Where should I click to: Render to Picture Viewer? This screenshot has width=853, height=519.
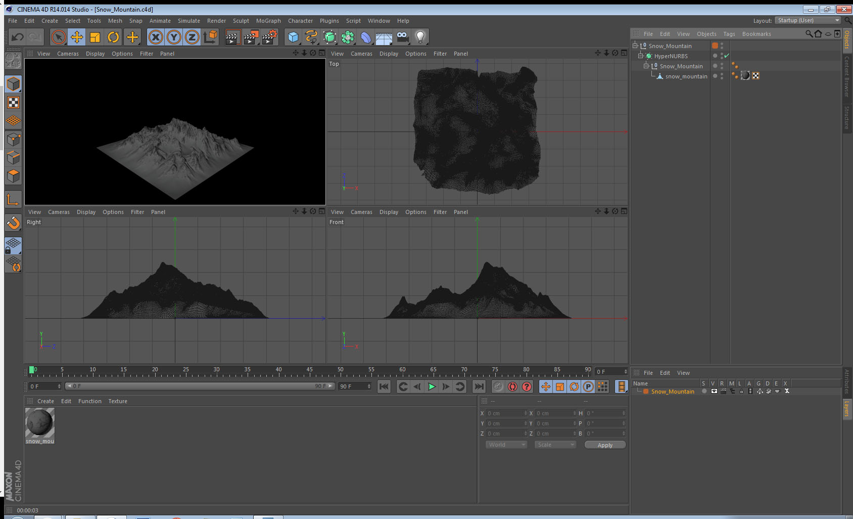[251, 37]
